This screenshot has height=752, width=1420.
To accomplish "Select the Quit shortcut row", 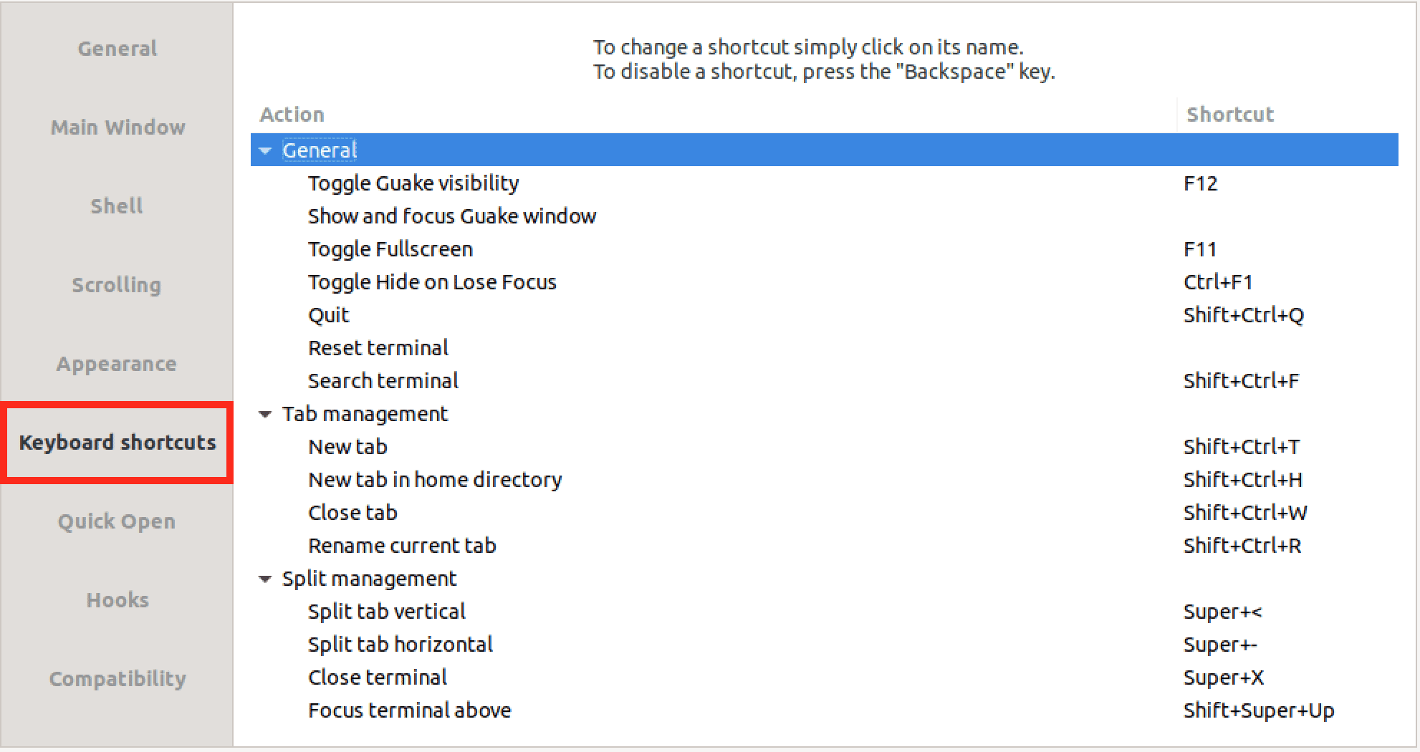I will [x=328, y=314].
